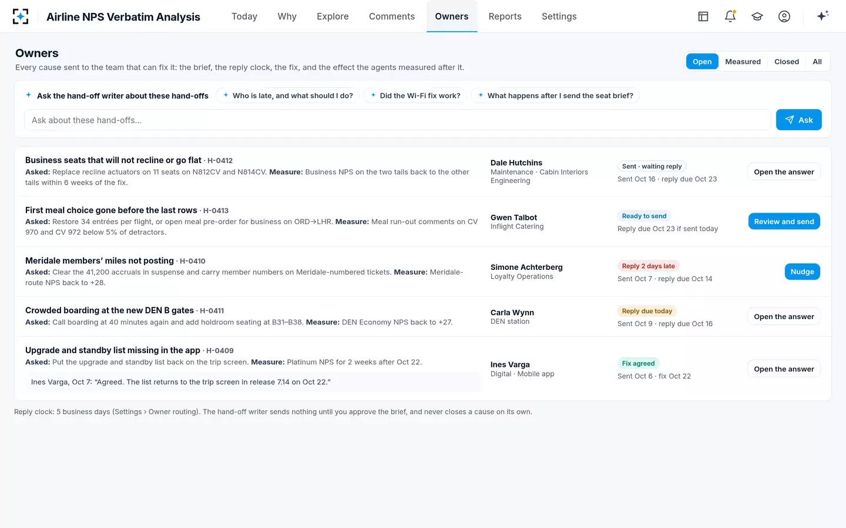
Task: Open the Reports tab
Action: pos(505,16)
